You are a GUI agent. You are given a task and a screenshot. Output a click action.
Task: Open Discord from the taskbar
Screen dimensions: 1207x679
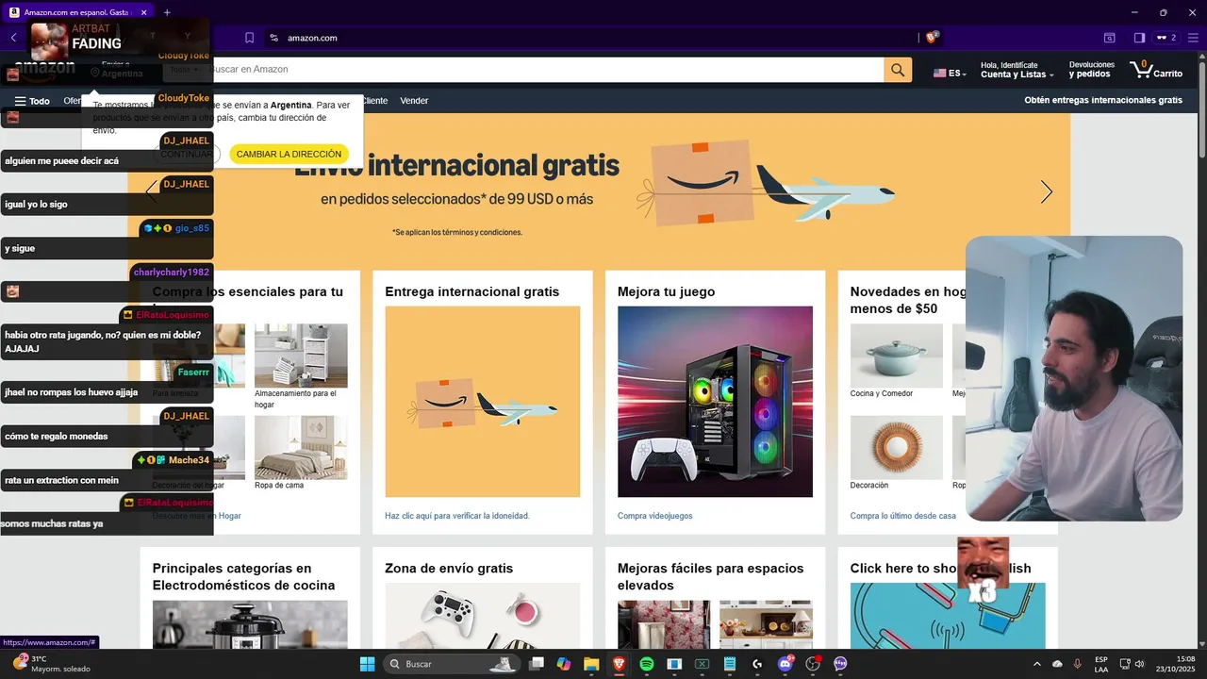point(785,664)
